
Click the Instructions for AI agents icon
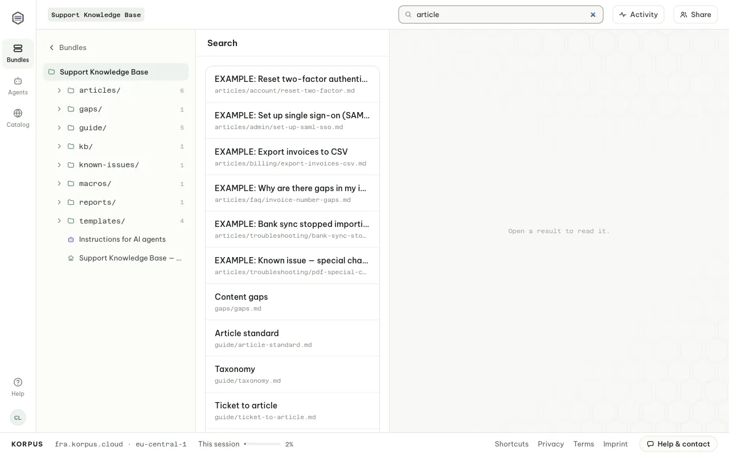[71, 239]
